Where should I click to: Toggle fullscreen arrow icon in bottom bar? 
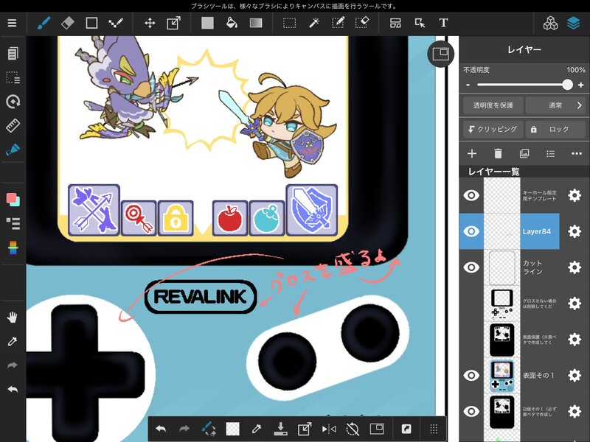[406, 429]
